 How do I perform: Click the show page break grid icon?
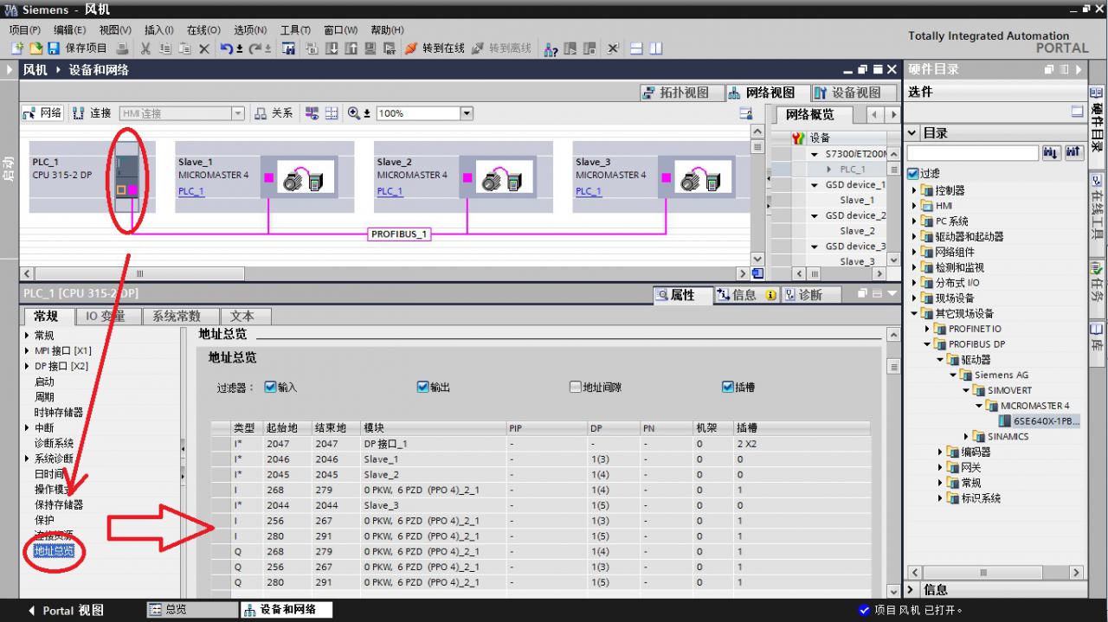click(332, 113)
